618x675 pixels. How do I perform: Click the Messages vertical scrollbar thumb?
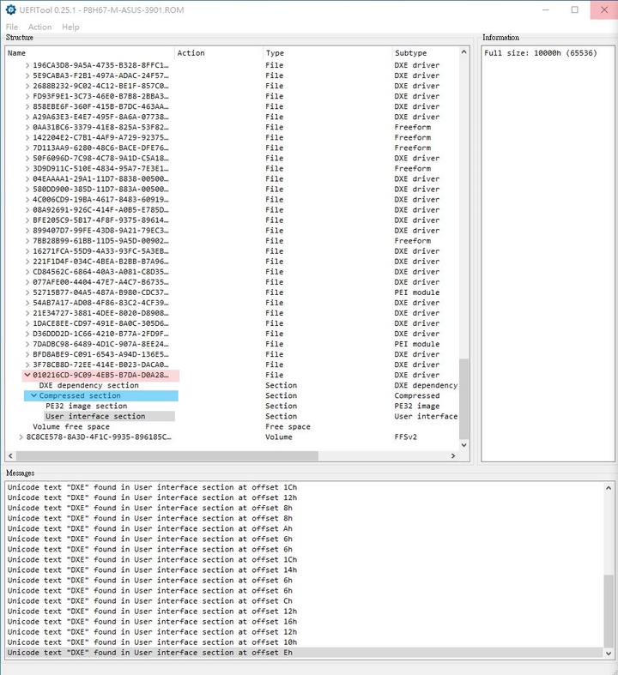(x=609, y=612)
